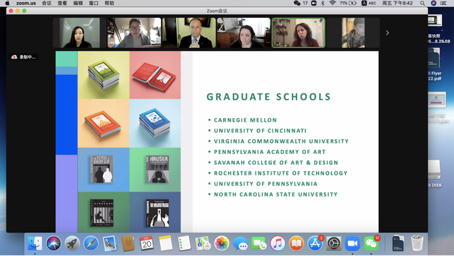Open Messages blue bubble icon
The height and width of the screenshot is (256, 454).
click(x=240, y=243)
